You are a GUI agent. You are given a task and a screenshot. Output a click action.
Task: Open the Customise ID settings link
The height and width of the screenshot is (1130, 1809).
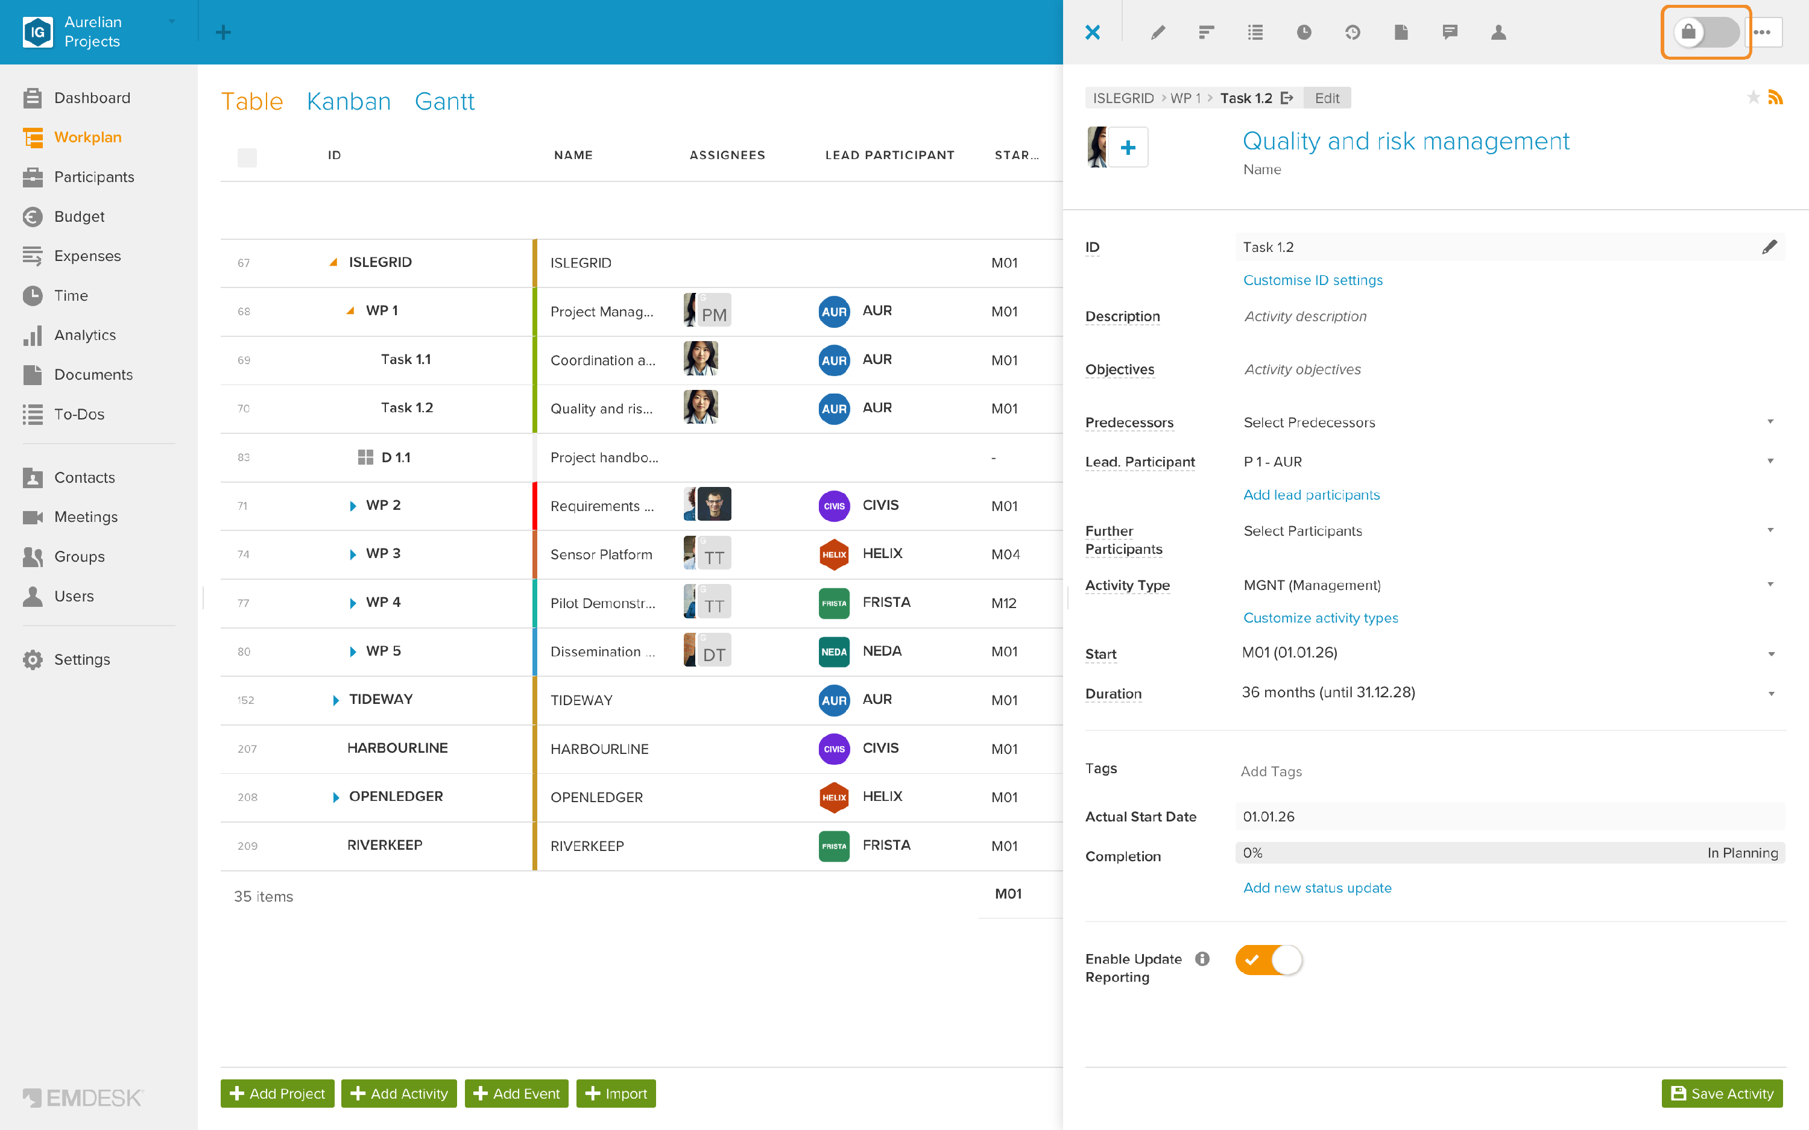[1313, 280]
